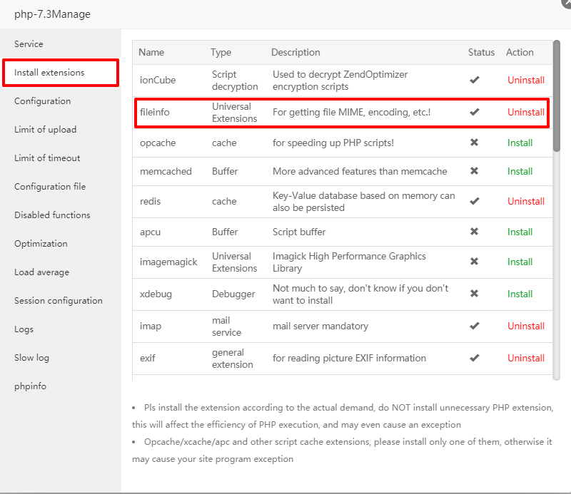The image size is (571, 494).
Task: Install the apcu extension
Action: pos(520,232)
